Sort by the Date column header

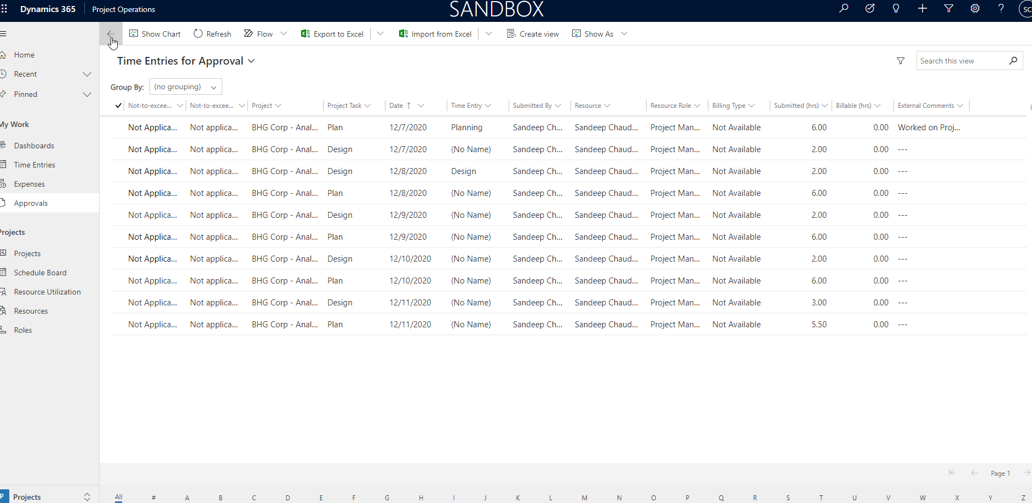396,106
